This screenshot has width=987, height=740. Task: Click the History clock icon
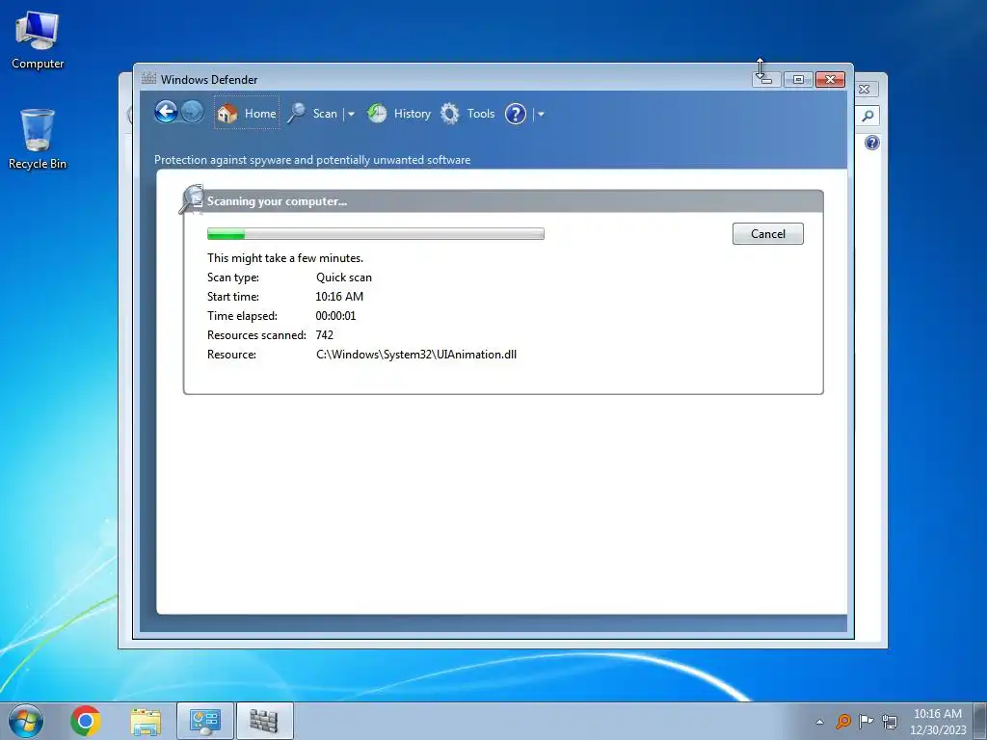(377, 114)
